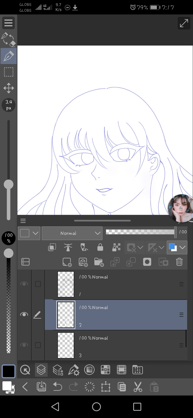Create a new vector layer
The image size is (193, 418).
[x=83, y=262]
